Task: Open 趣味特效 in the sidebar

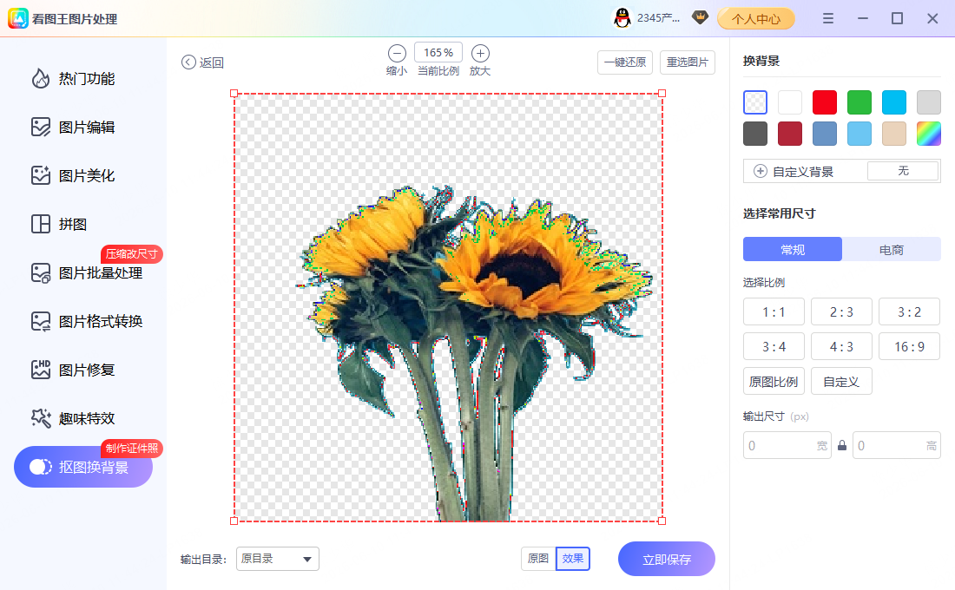Action: pyautogui.click(x=73, y=418)
